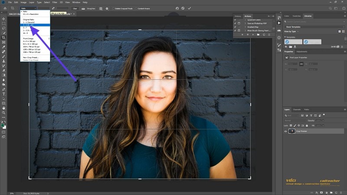The height and width of the screenshot is (195, 347).
Task: Choose 1 : 1 (Square) ratio preset
Action: tap(29, 23)
